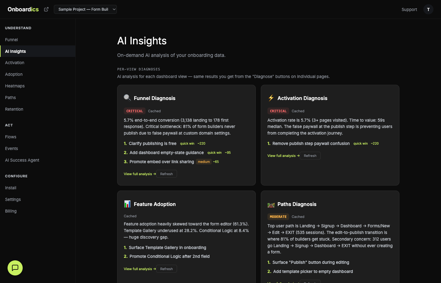Refresh the Activation Diagnosis
Viewport: 441px width, 283px height.
pyautogui.click(x=310, y=155)
